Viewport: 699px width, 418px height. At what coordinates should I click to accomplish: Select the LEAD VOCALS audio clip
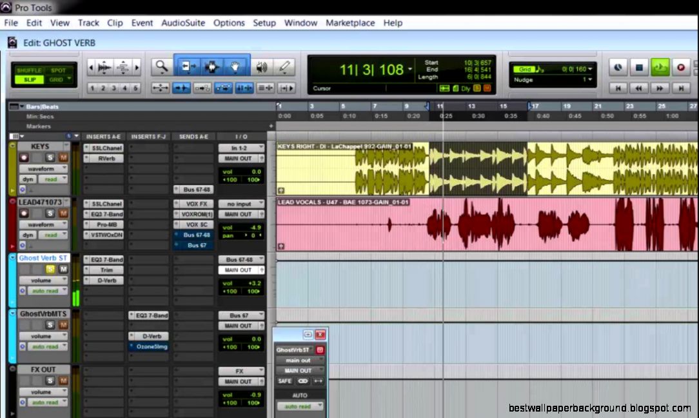(x=487, y=224)
